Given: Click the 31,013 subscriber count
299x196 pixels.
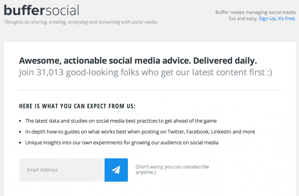Looking at the screenshot, I should [50, 72].
